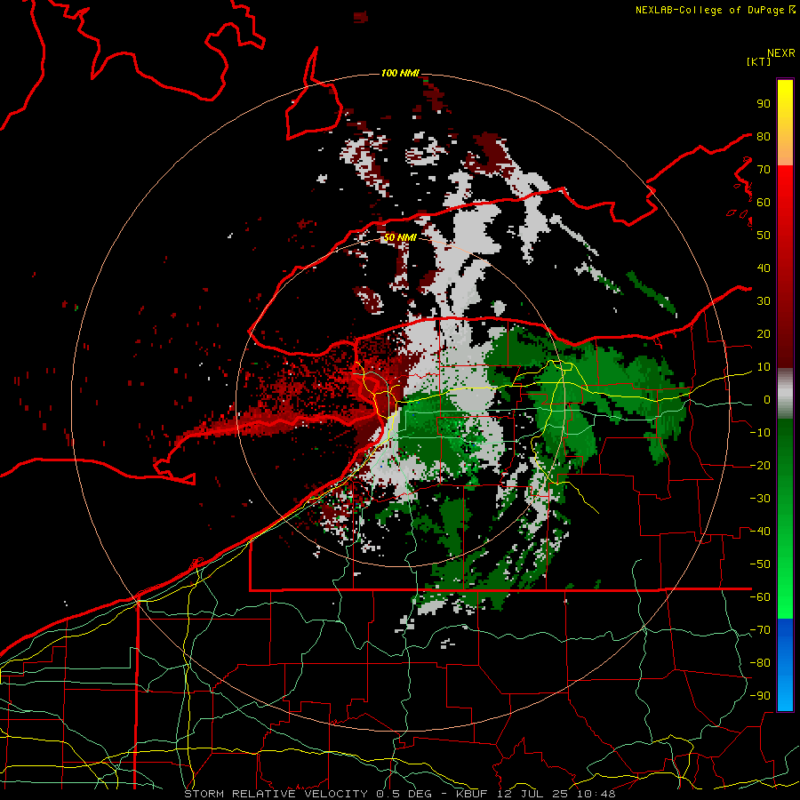Click the -10 knot scale label
Screen dimensions: 800x800
(760, 433)
